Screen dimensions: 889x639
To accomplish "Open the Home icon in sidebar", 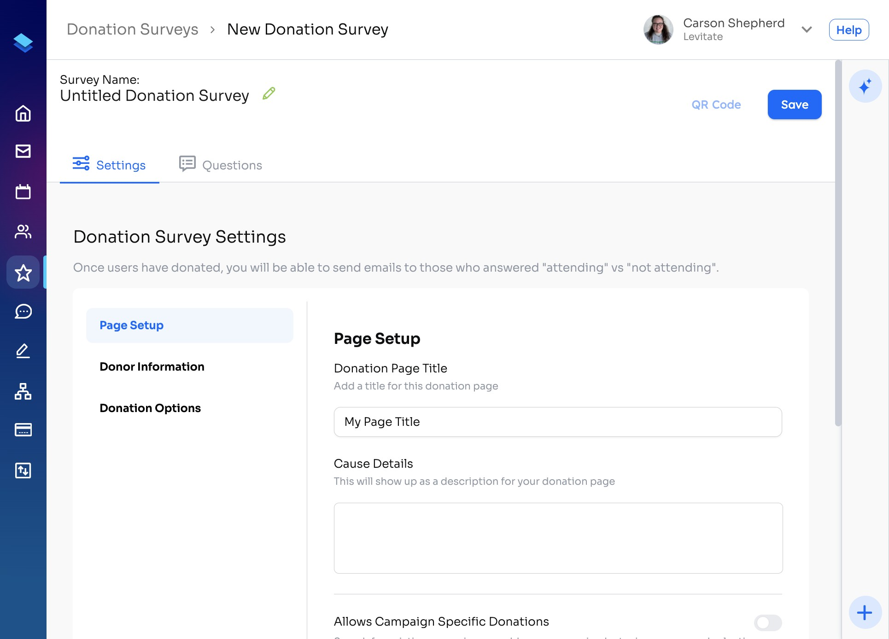I will pos(23,113).
